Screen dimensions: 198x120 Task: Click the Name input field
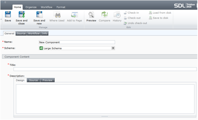point(77,42)
